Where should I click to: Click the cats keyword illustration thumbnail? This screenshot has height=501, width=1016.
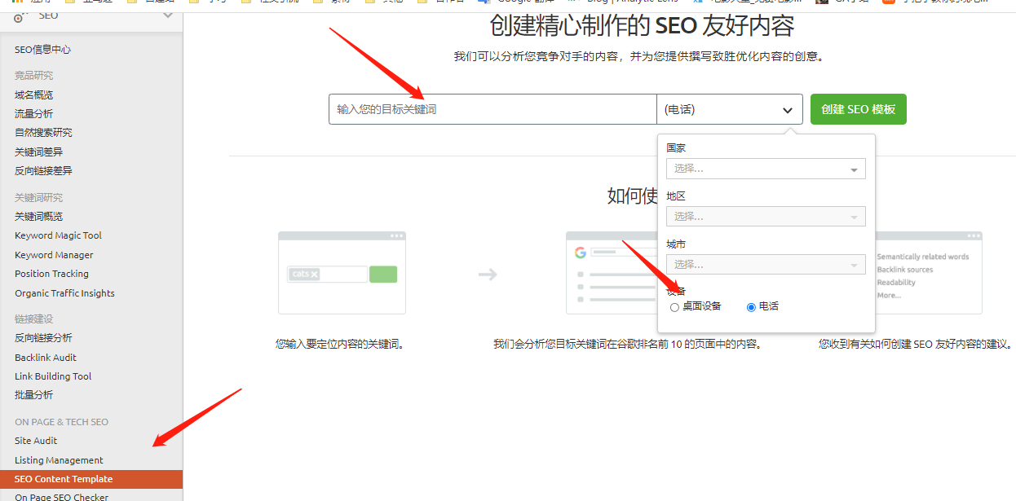click(342, 273)
